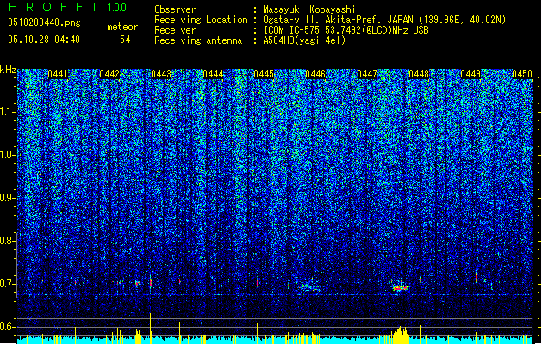
Task: Click the 0.7 frequency axis label
Action: click(x=7, y=284)
